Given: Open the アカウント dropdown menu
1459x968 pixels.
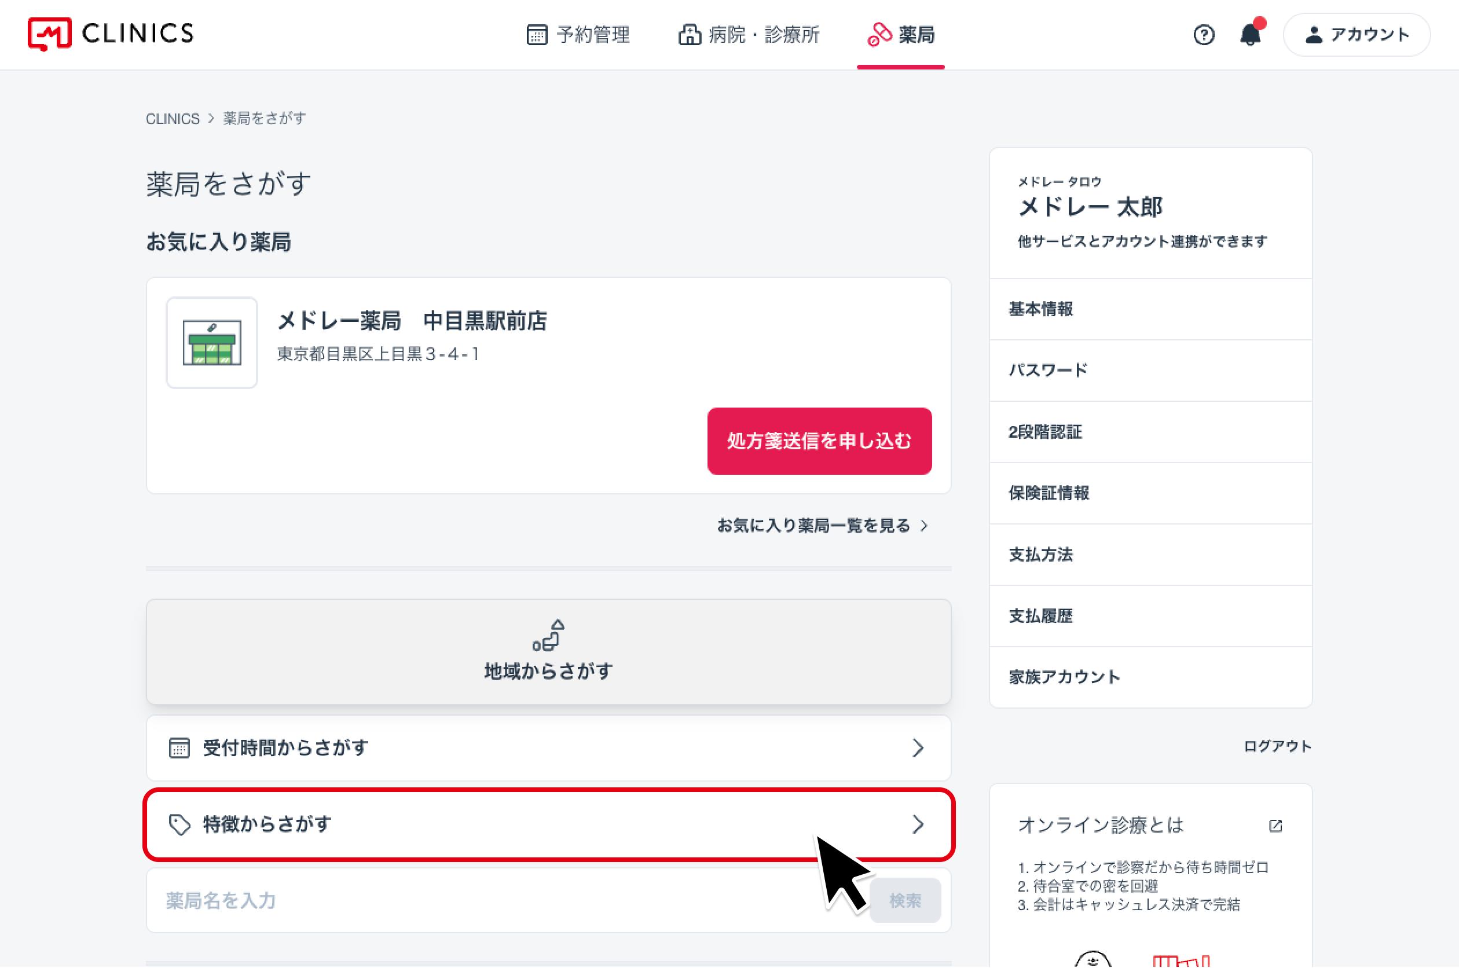Looking at the screenshot, I should [1357, 35].
